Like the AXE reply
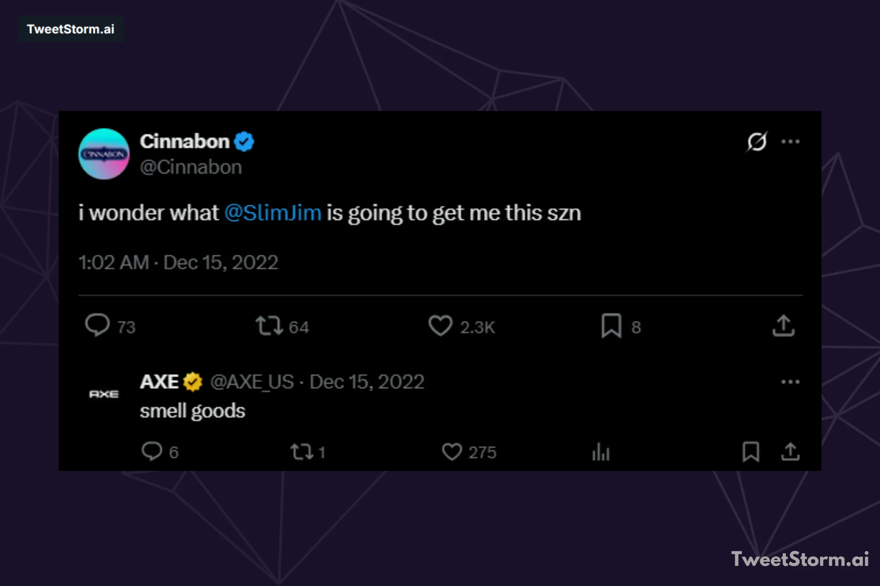The width and height of the screenshot is (880, 586). 453,451
